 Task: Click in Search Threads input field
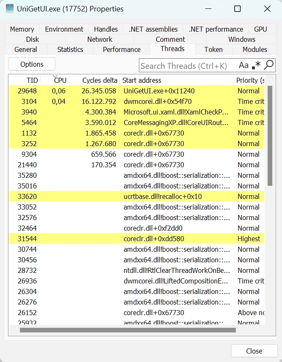pyautogui.click(x=188, y=66)
